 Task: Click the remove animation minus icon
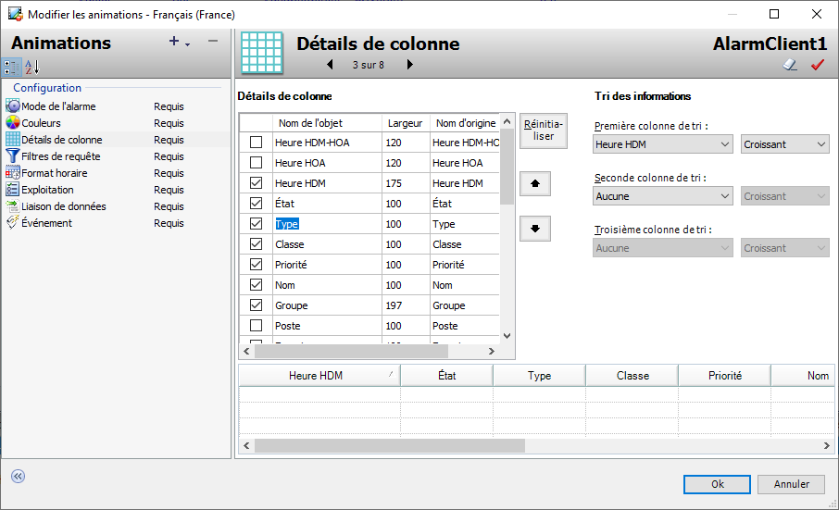pos(213,42)
